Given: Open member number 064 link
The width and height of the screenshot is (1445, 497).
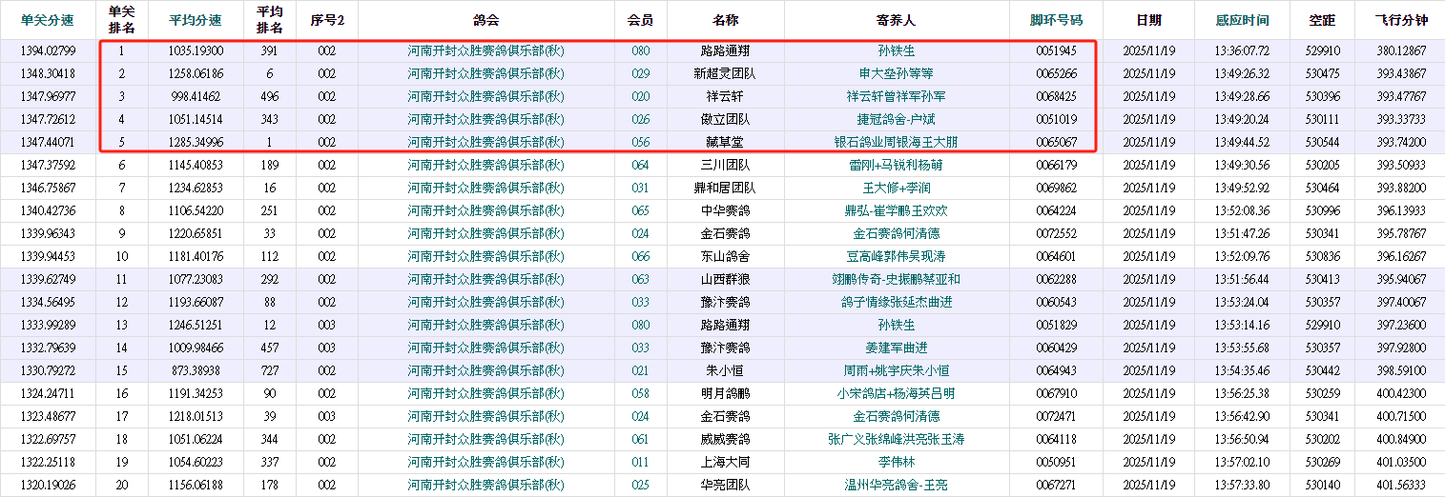Looking at the screenshot, I should (640, 165).
